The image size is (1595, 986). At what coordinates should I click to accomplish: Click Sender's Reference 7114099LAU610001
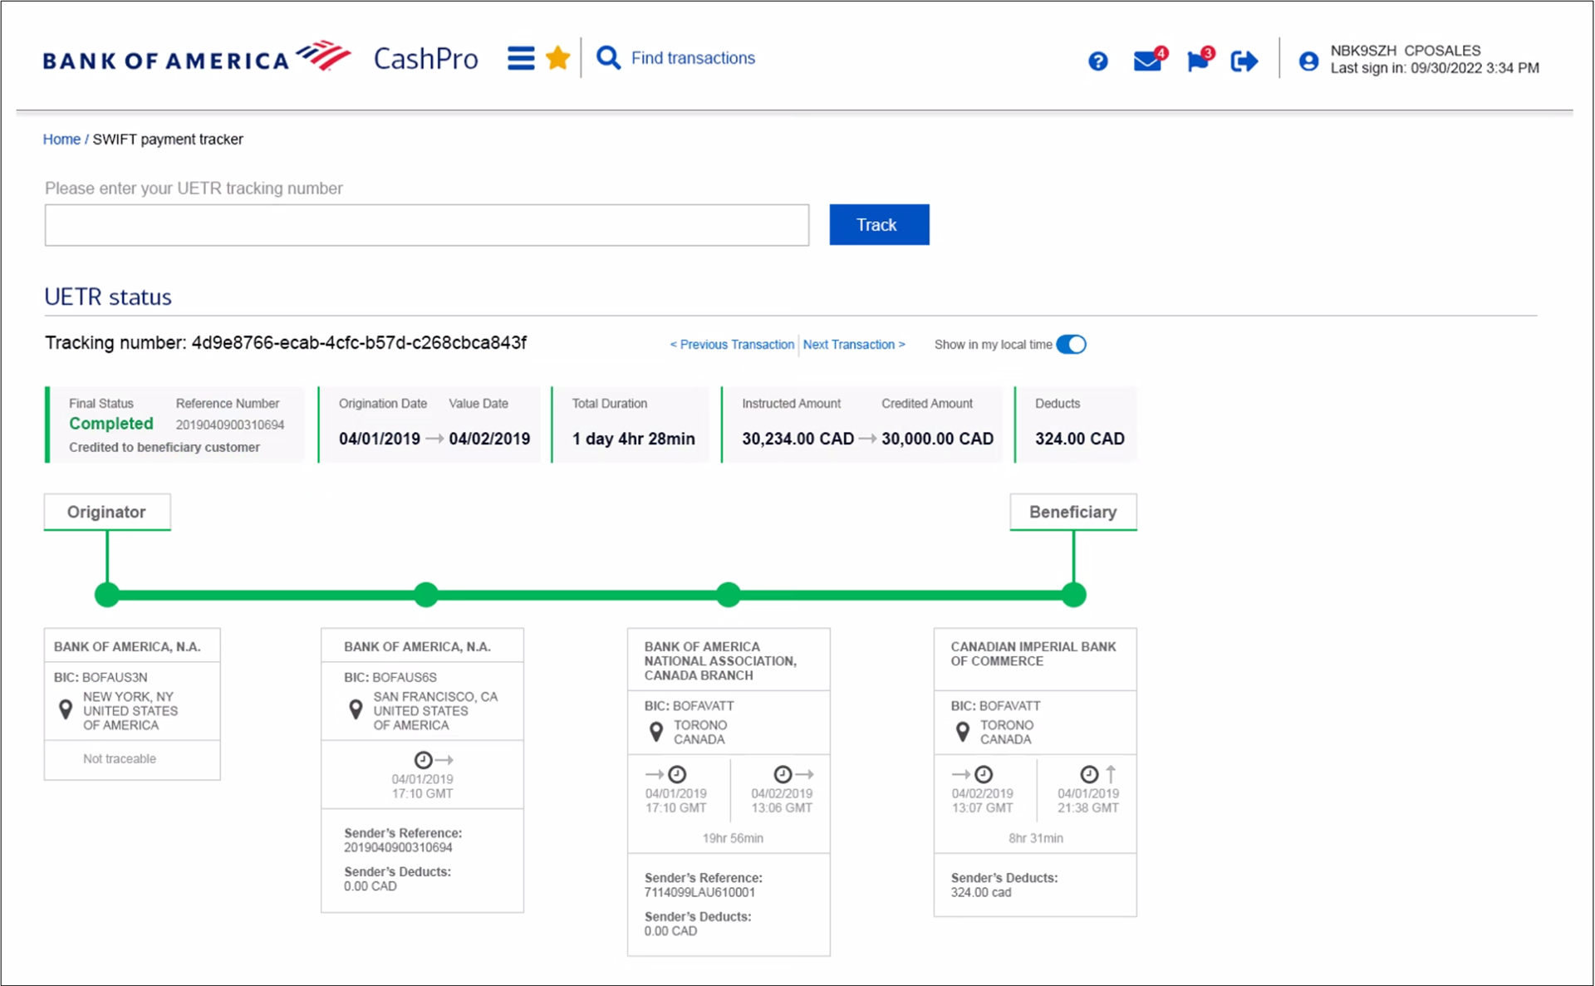click(699, 893)
